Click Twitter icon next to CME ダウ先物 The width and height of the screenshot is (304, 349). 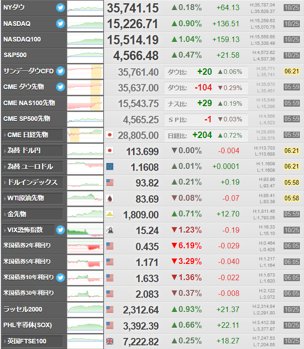pyautogui.click(x=61, y=87)
